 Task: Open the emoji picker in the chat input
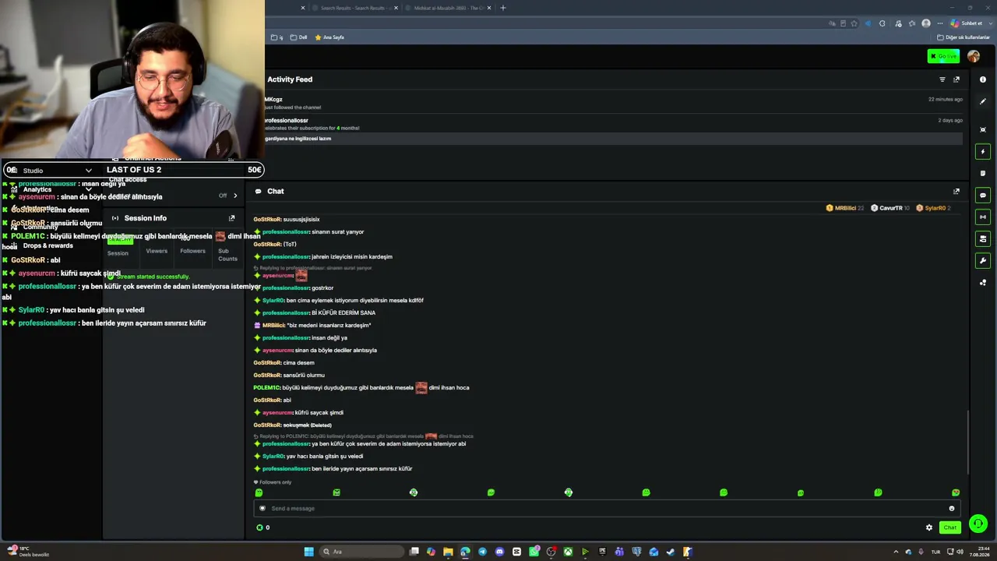click(x=951, y=508)
